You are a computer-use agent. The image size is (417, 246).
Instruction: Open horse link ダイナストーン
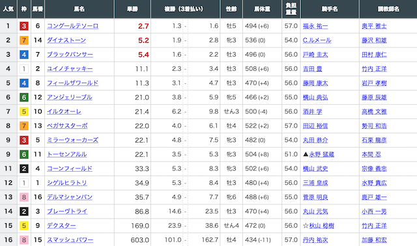pos(66,40)
